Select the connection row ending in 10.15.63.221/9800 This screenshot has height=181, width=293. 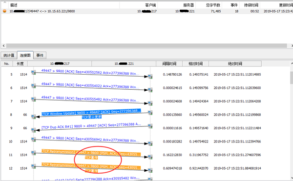click(146, 11)
